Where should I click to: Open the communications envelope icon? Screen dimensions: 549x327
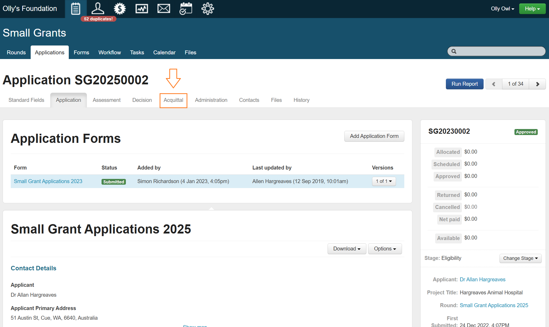[164, 9]
